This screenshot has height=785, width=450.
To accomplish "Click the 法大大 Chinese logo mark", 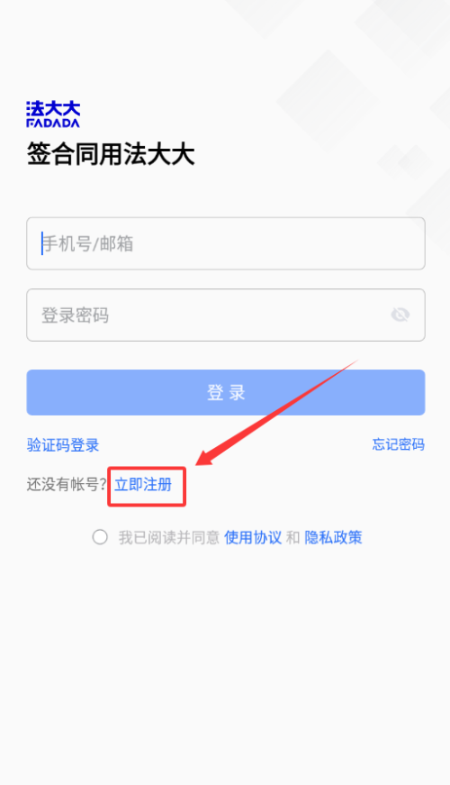I will coord(53,108).
